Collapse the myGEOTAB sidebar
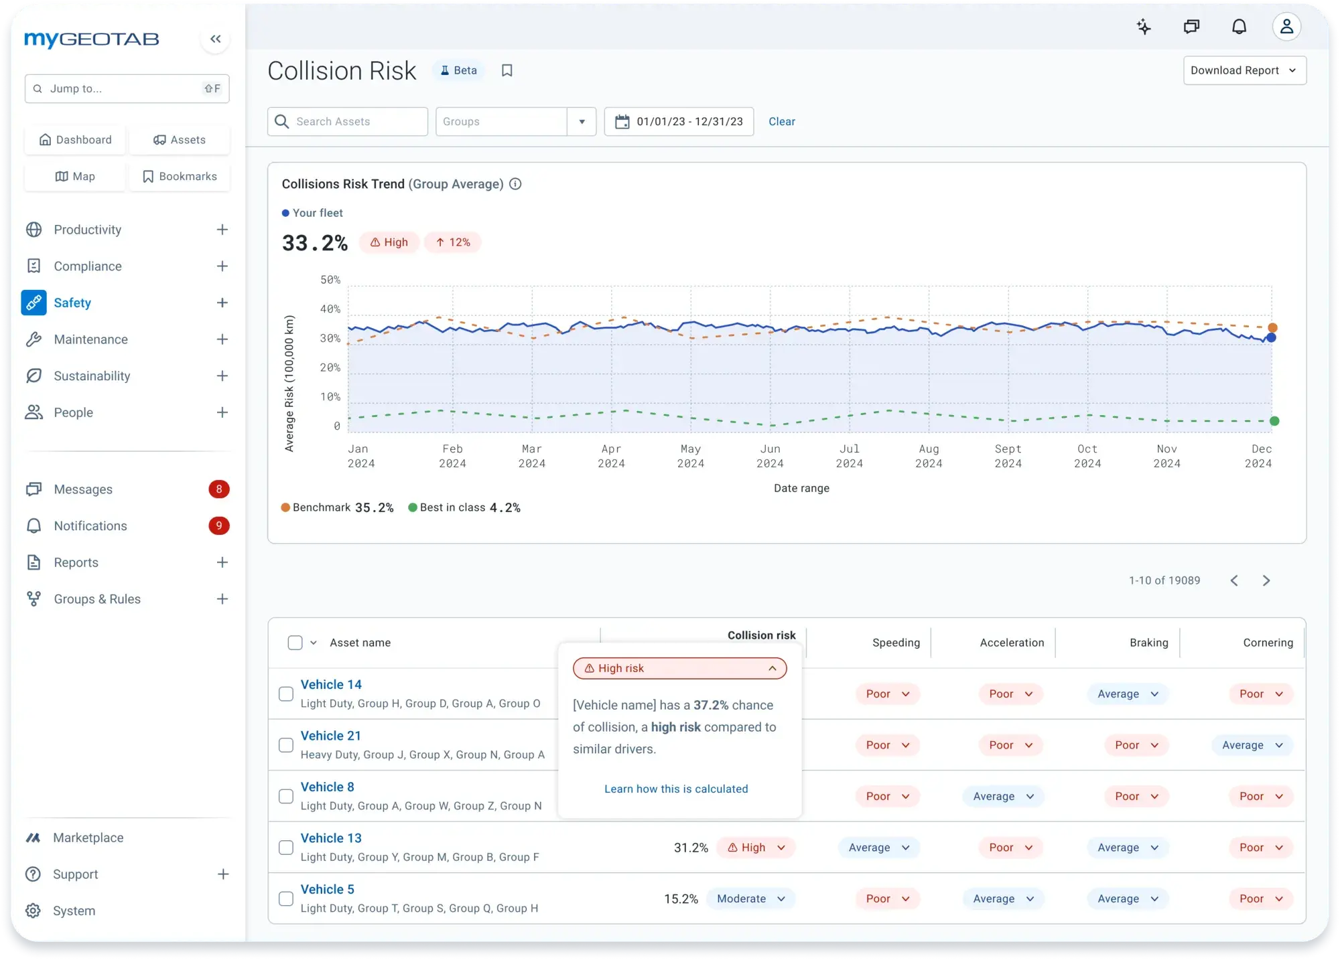 [x=215, y=39]
